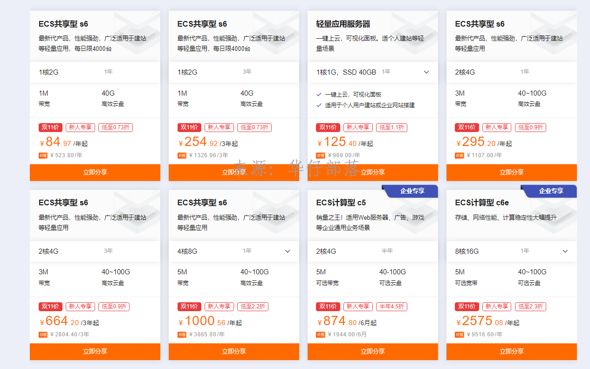The width and height of the screenshot is (590, 369).
Task: Click 立即分享 under the ¥295.20 plan
Action: [512, 172]
